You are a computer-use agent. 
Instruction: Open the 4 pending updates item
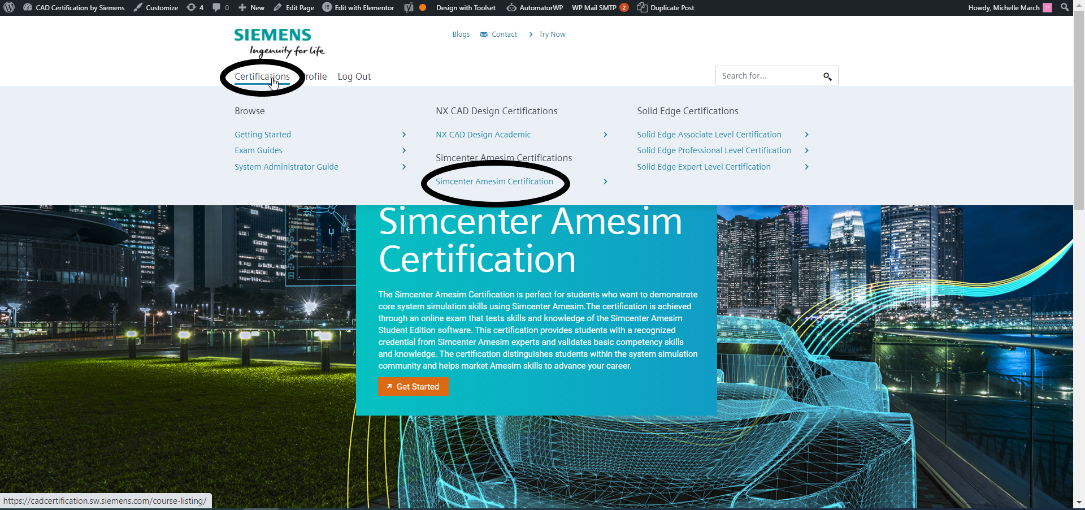195,7
